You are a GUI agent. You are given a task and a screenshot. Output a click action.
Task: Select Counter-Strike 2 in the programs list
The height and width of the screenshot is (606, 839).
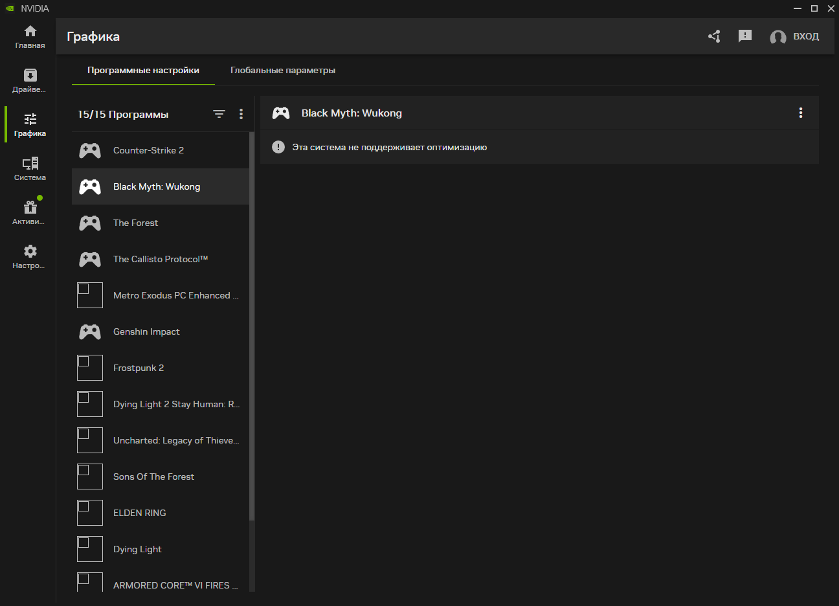point(148,150)
